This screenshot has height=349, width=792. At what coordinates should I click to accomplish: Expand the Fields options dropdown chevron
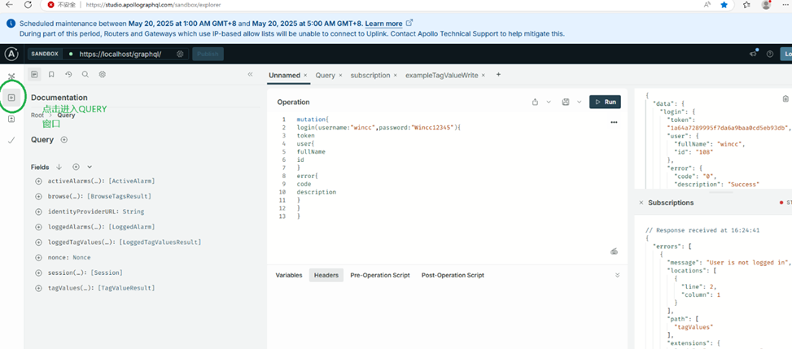click(90, 167)
